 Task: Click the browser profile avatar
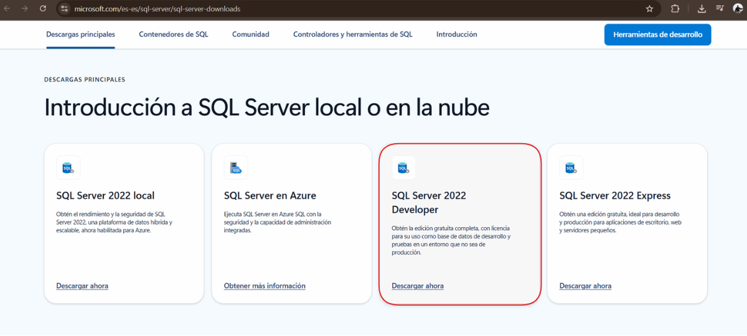[x=738, y=9]
